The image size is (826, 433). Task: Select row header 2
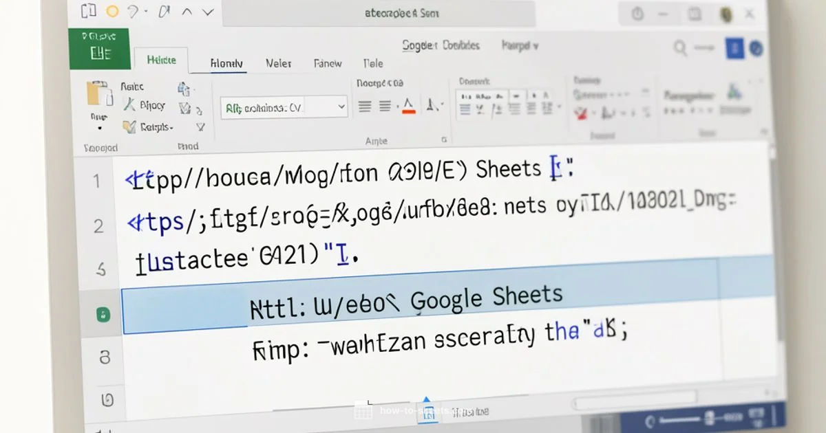tap(98, 225)
